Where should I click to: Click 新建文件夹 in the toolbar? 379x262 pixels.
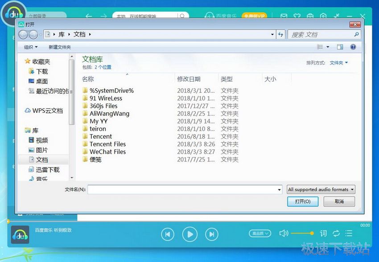pyautogui.click(x=60, y=47)
